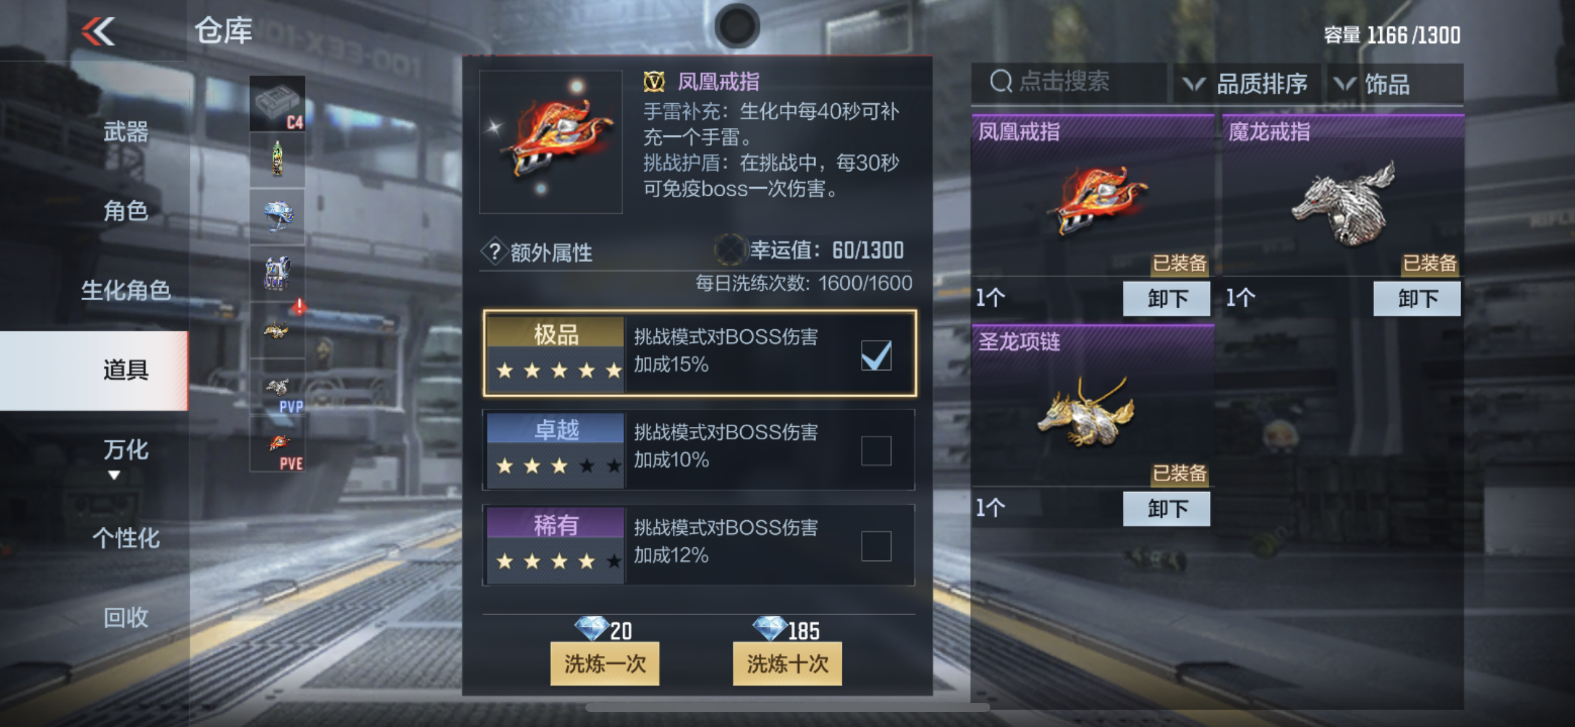Expand the 万化 sidebar arrow
This screenshot has height=727, width=1575.
[114, 475]
